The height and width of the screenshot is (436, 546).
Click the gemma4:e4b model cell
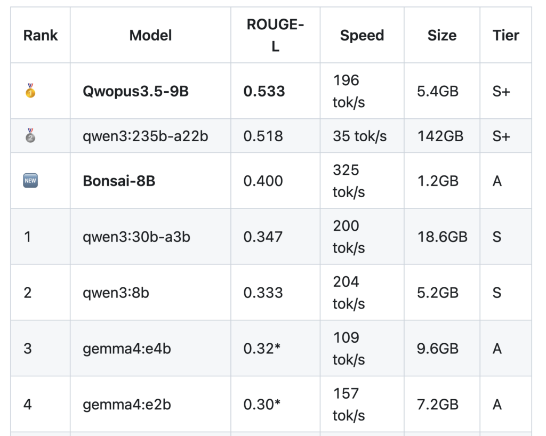click(x=126, y=349)
